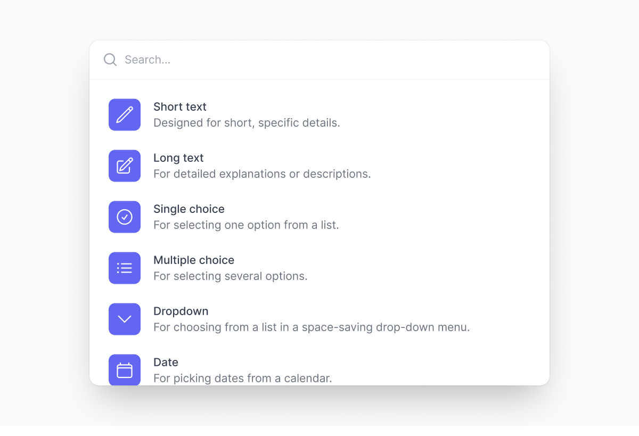The image size is (639, 436).
Task: Click the pencil icon for Short text
Action: coord(125,114)
